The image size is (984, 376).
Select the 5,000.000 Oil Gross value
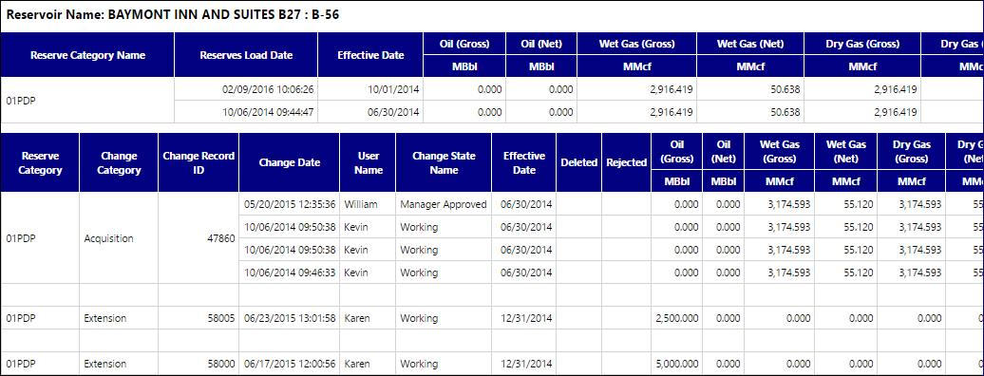[676, 364]
